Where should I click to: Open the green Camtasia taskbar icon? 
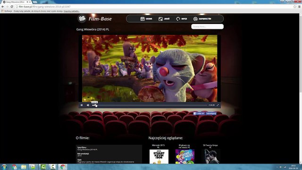coord(43,167)
